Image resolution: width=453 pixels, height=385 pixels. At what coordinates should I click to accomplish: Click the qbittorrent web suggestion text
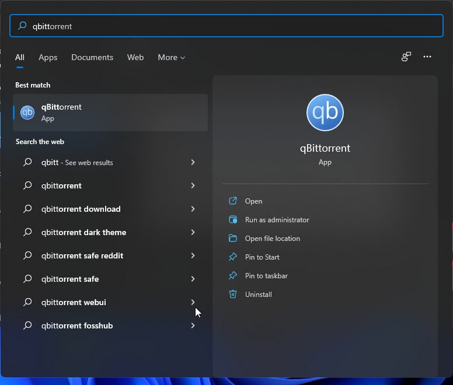[x=61, y=185]
